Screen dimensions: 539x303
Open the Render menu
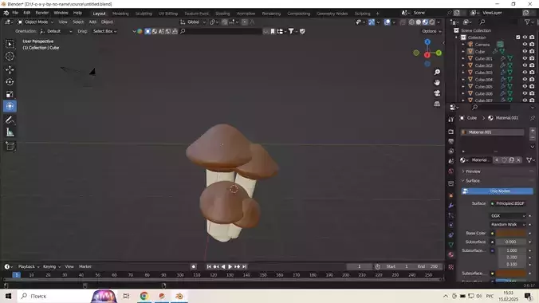coord(42,13)
